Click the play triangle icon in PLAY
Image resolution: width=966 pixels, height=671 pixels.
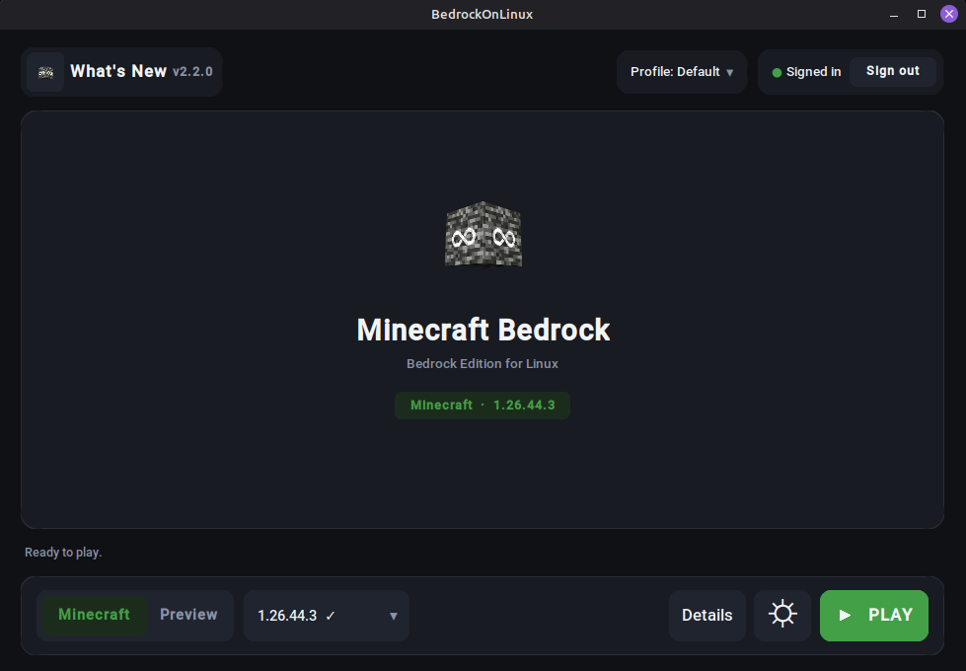[845, 615]
